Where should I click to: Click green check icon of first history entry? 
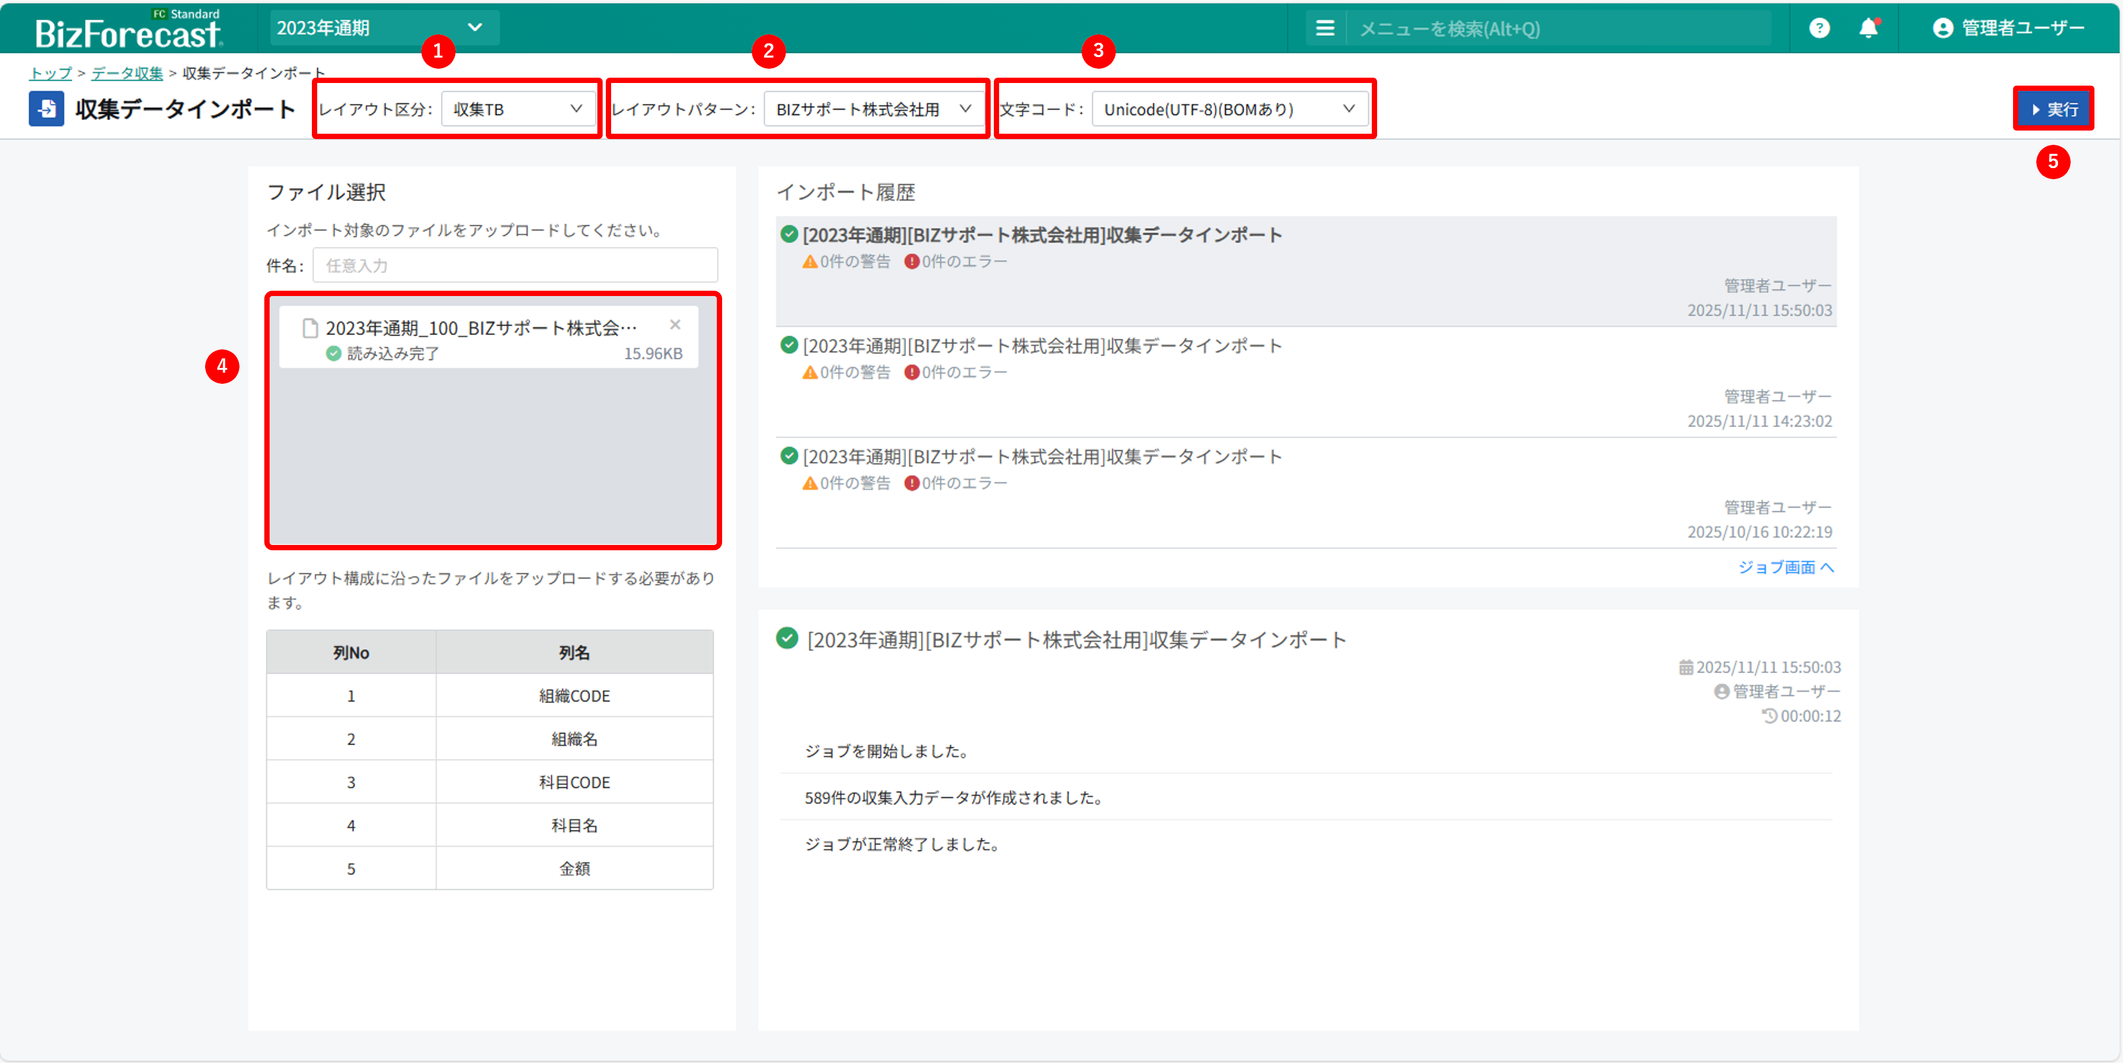pyautogui.click(x=789, y=234)
